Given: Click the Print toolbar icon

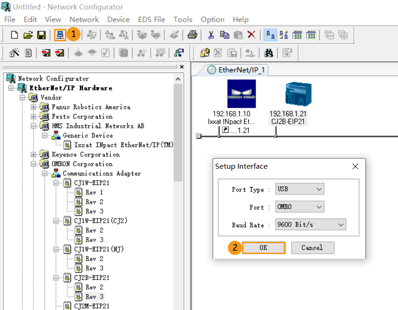Looking at the screenshot, I should 192,35.
